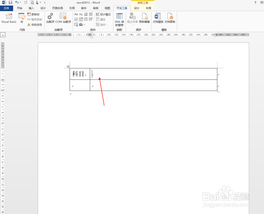The width and height of the screenshot is (264, 214).
Task: Open 文档模板 document template settings
Action: pyautogui.click(x=158, y=18)
